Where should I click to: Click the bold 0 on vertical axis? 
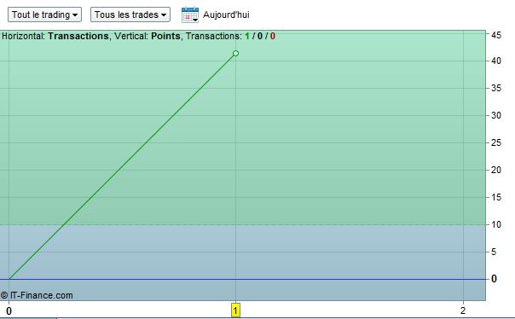[x=494, y=279]
